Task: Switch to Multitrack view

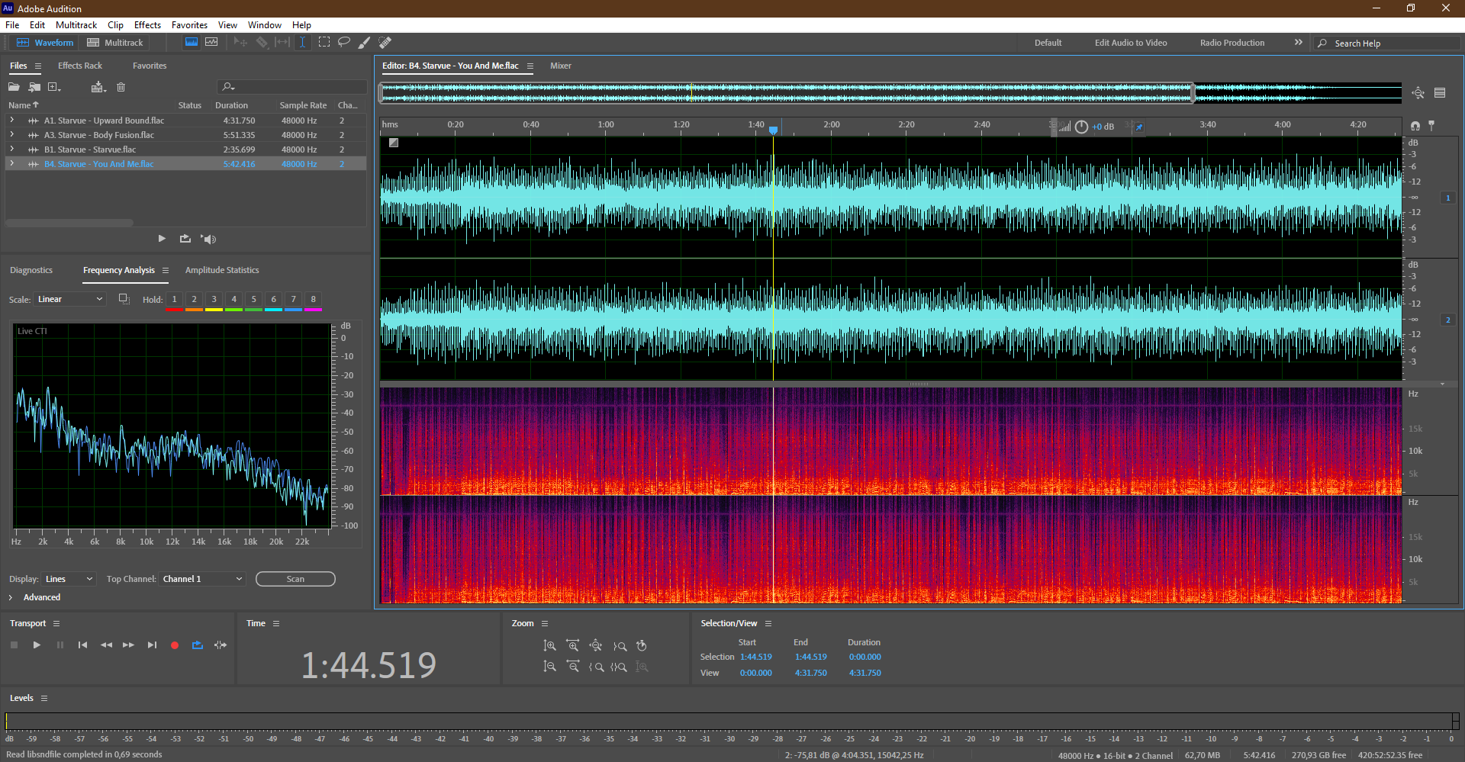Action: 115,43
